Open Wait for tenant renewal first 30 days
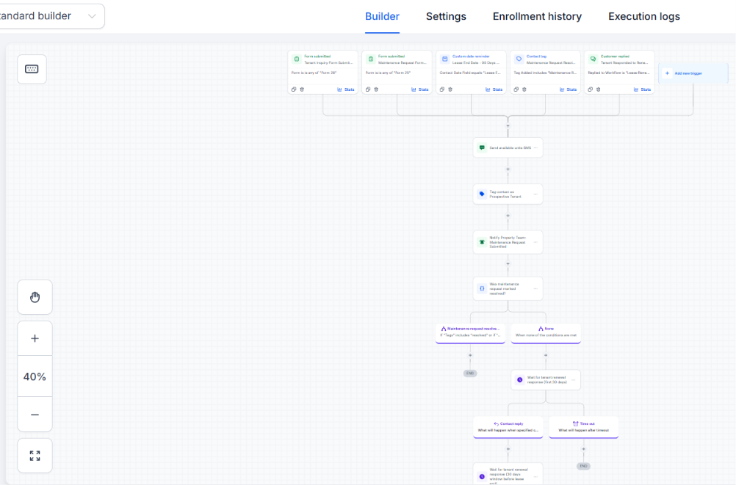This screenshot has height=485, width=736. (x=546, y=380)
